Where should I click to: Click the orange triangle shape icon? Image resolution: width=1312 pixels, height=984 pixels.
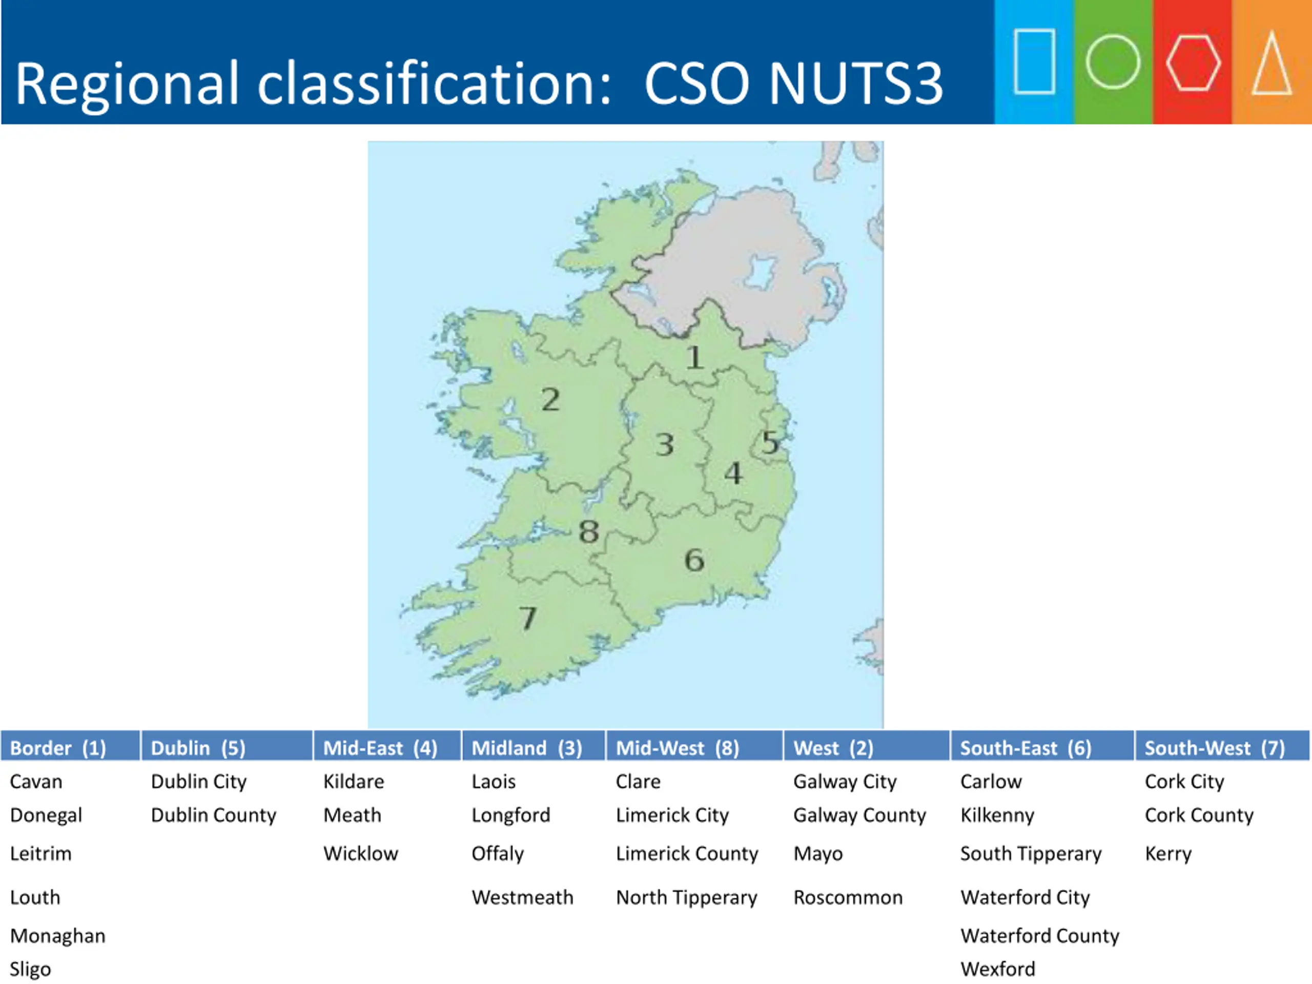1271,63
